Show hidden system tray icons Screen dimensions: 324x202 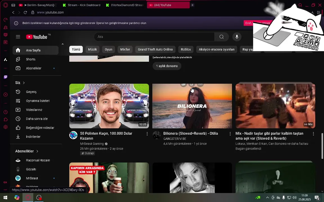tap(267, 198)
